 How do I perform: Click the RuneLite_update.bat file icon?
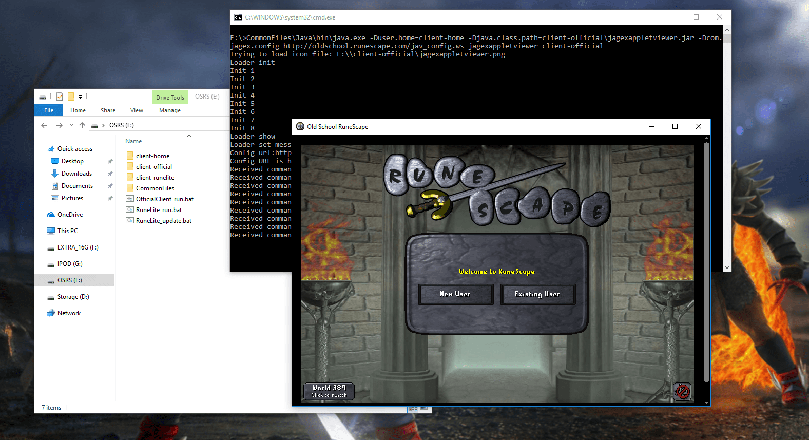[x=130, y=221]
